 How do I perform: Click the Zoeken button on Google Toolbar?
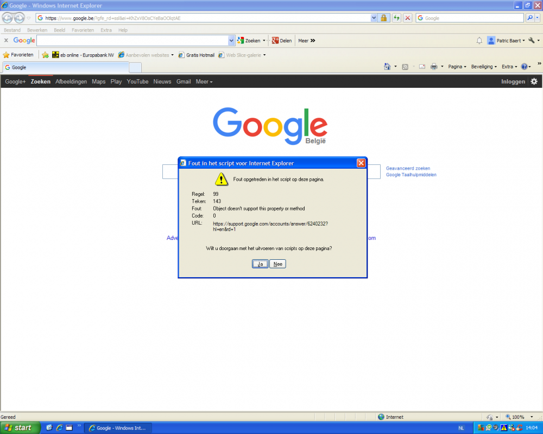(249, 41)
